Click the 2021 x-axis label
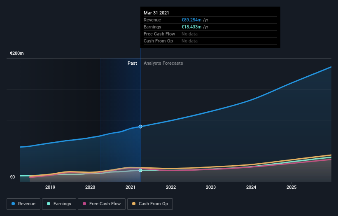This screenshot has width=338, height=216. pos(131,187)
